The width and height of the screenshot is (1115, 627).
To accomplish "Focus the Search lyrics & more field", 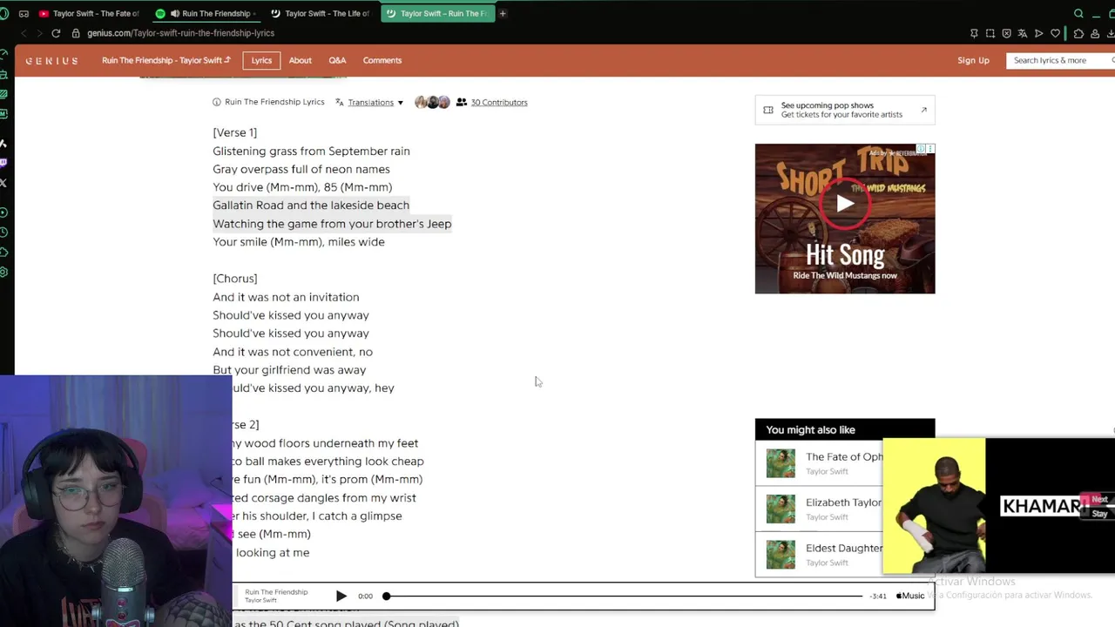I will point(1059,60).
